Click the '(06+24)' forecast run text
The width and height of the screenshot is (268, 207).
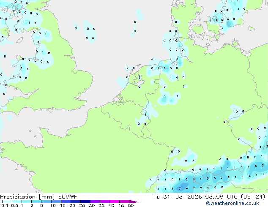click(x=253, y=197)
